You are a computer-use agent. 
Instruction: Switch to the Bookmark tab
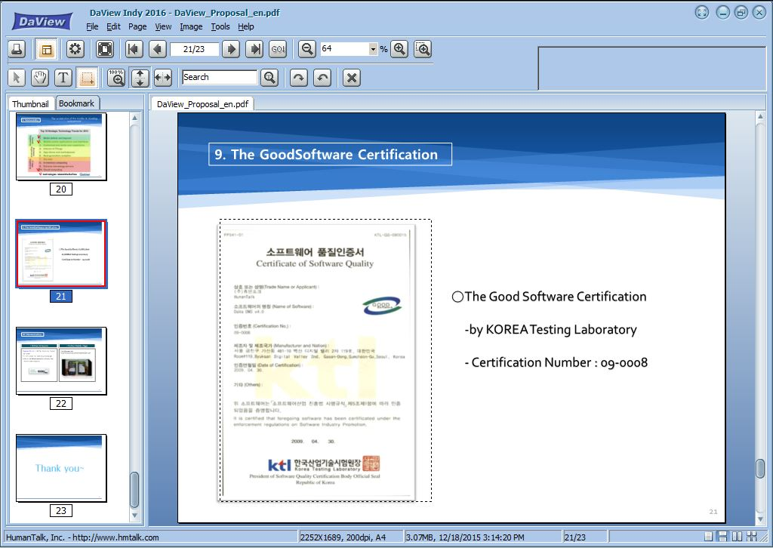click(x=76, y=103)
